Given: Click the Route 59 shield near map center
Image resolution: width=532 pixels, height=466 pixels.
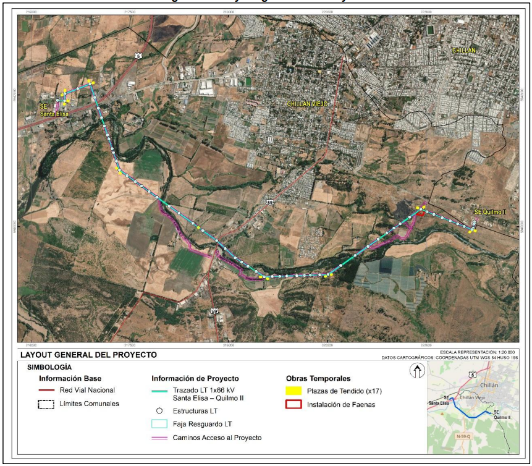Looking at the screenshot, I should coord(270,202).
